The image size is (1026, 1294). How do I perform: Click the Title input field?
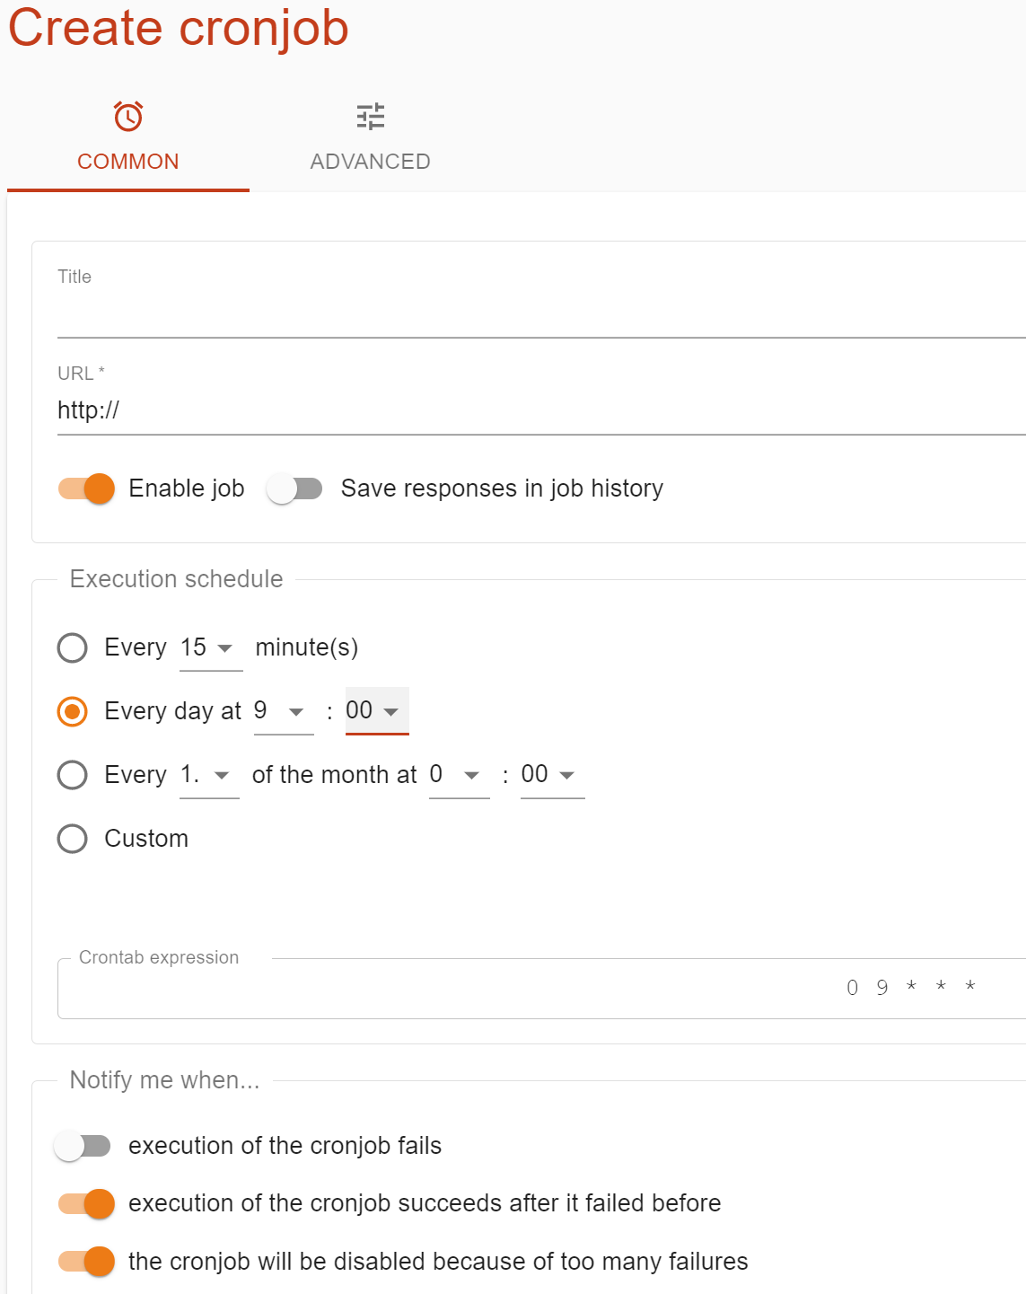[539, 316]
